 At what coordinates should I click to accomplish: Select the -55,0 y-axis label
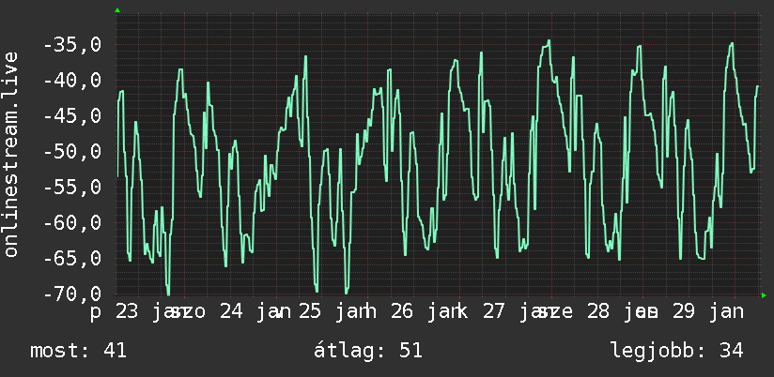click(72, 188)
